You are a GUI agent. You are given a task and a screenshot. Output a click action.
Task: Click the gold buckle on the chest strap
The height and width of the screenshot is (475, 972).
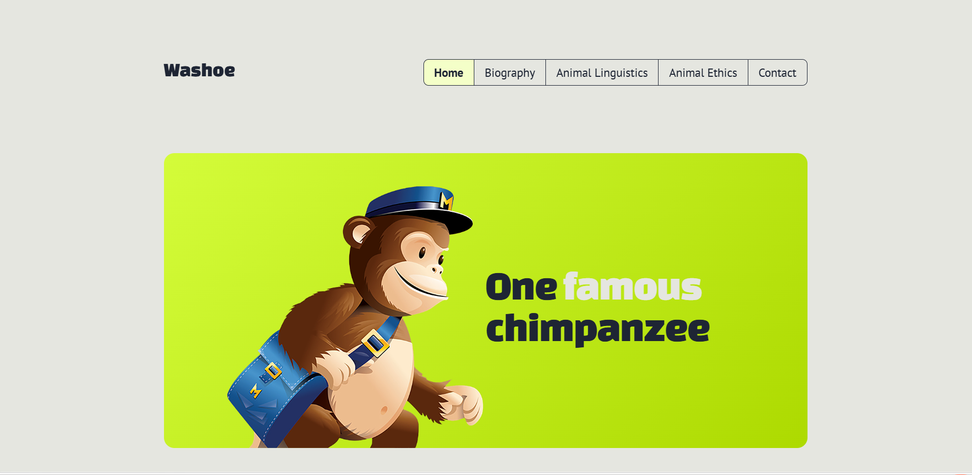[375, 343]
